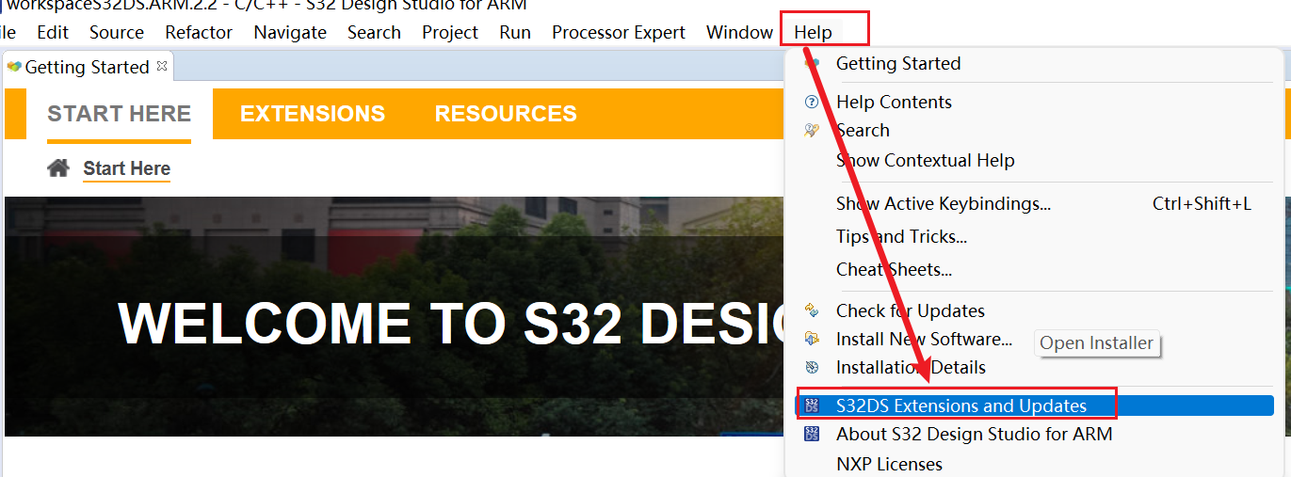Switch to the EXTENSIONS tab
The width and height of the screenshot is (1291, 477).
coord(313,114)
